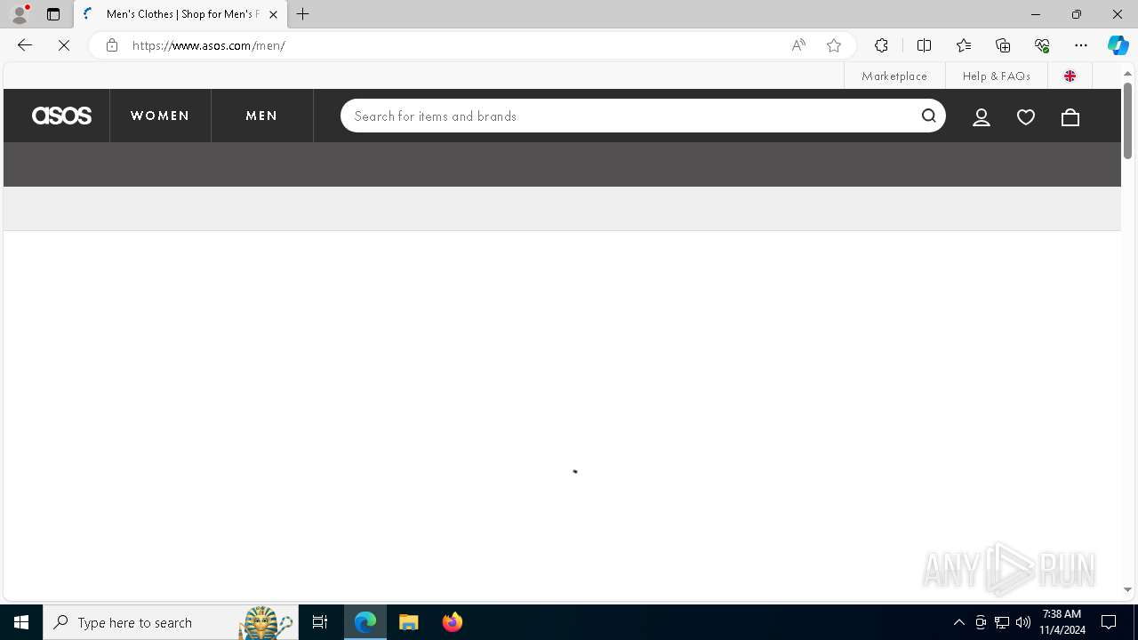Image resolution: width=1138 pixels, height=640 pixels.
Task: Launch Firefox from the taskbar
Action: pos(453,622)
